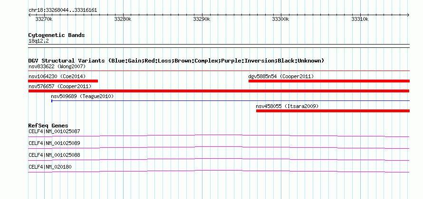Click the 33310k ruler tick label
The width and height of the screenshot is (423, 199).
(360, 19)
